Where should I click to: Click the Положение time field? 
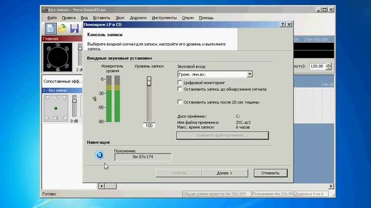143,157
